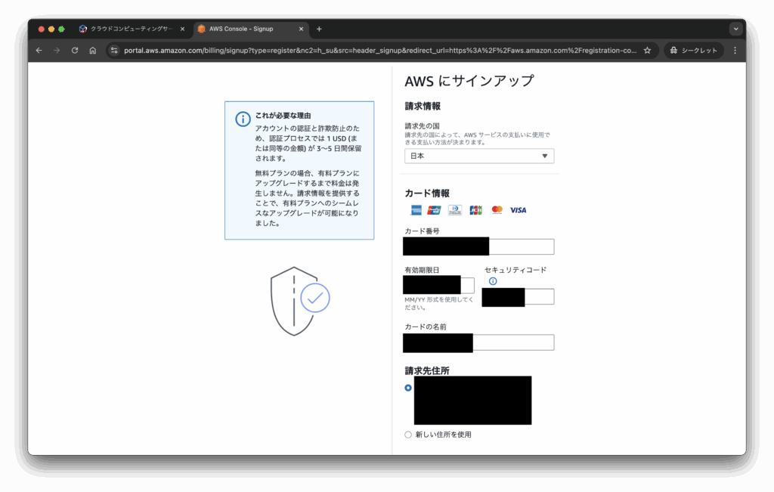
Task: Click the Diners Club card icon
Action: click(454, 210)
